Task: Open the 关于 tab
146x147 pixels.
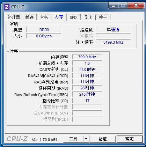Action: (x=103, y=17)
